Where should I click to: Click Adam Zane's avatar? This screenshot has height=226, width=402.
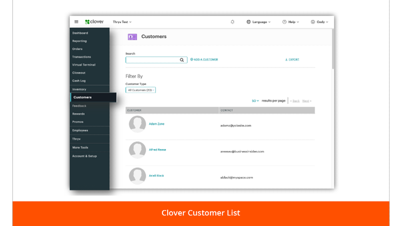click(x=137, y=124)
